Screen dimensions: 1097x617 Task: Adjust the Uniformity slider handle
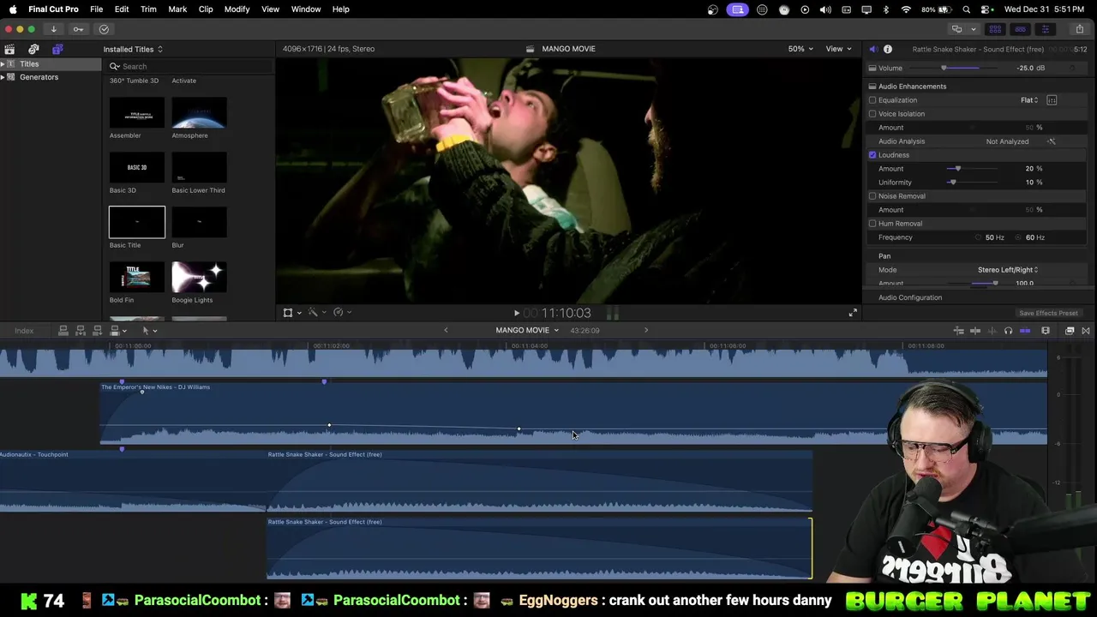tap(952, 183)
